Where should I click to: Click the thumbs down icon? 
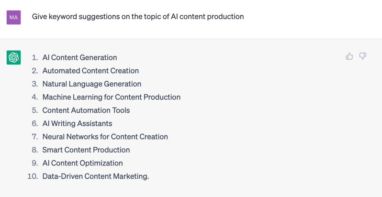click(x=363, y=56)
